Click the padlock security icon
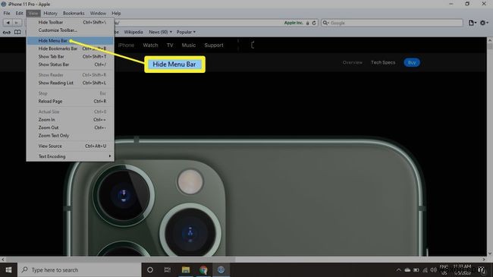The width and height of the screenshot is (493, 277). coord(307,23)
